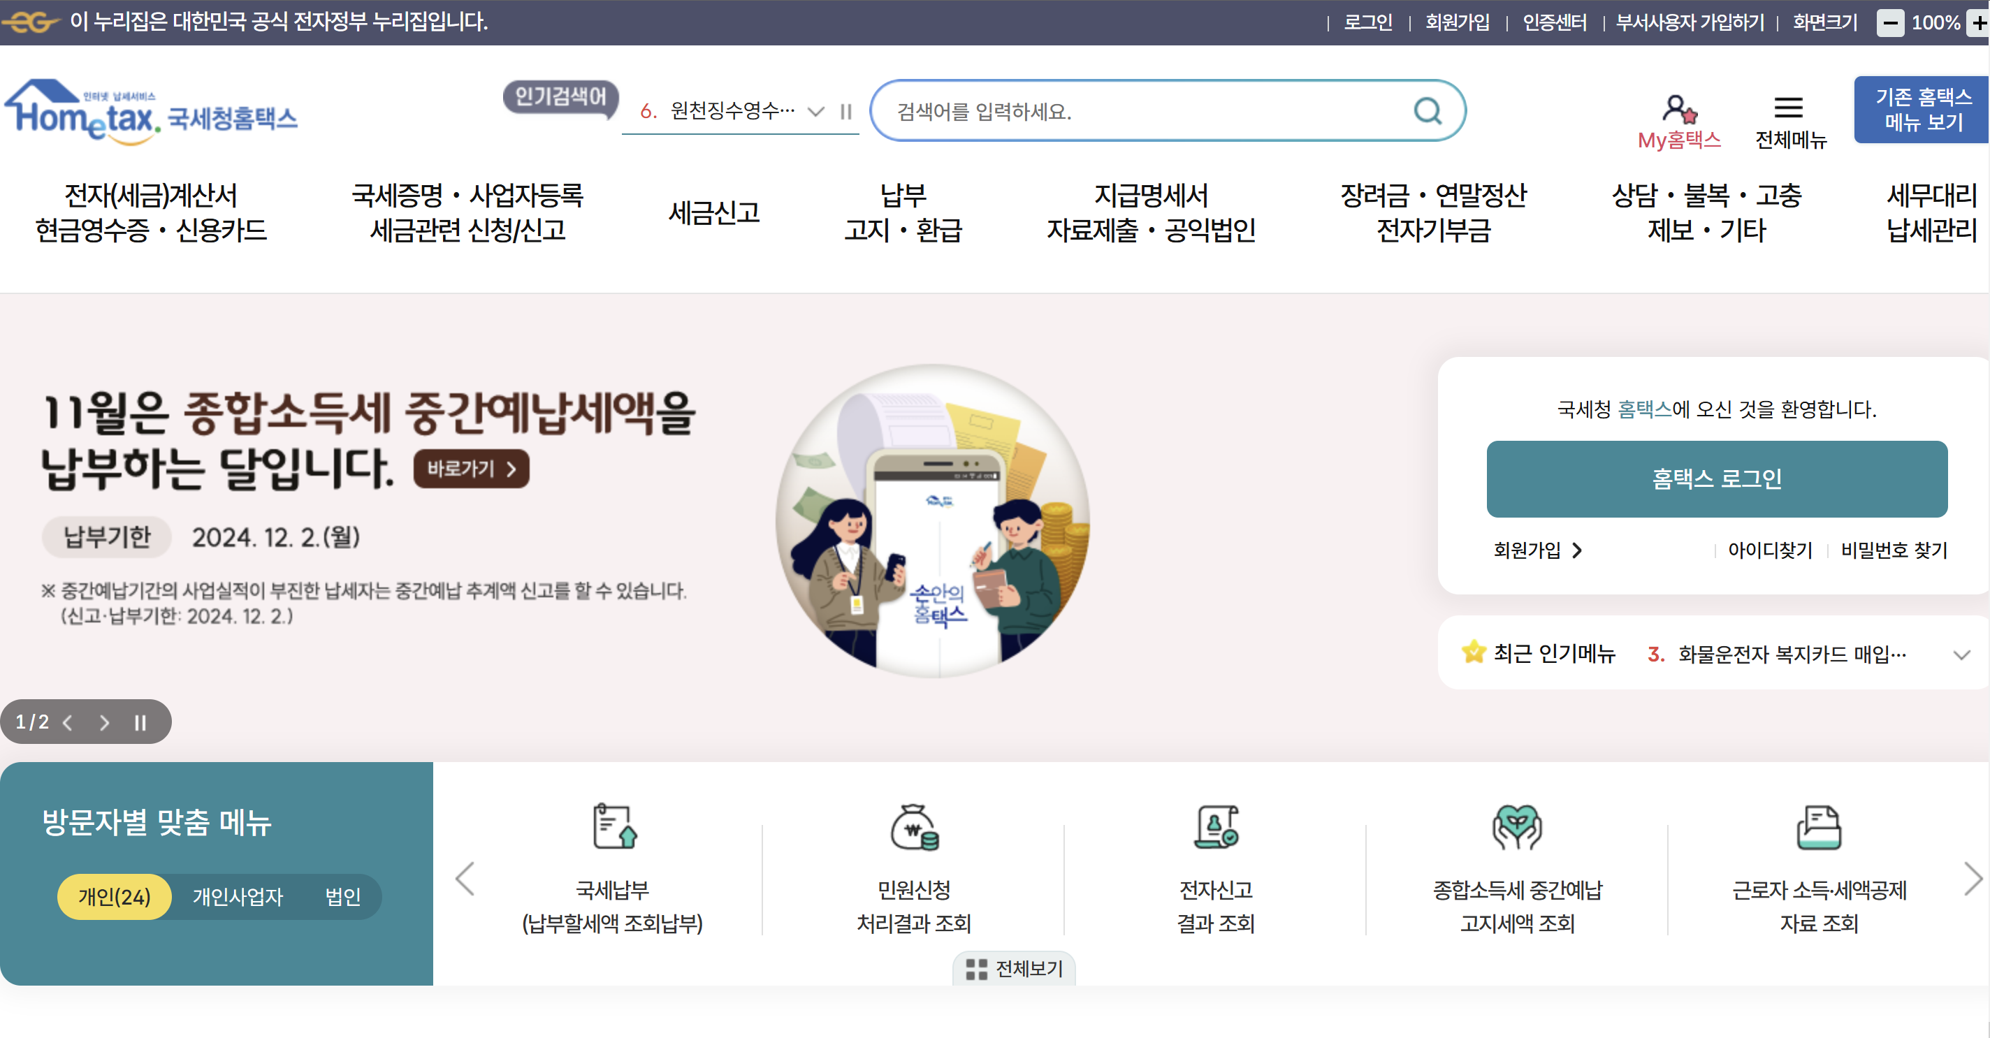
Task: Click the 종합소득세 중간예납 heart hands icon
Action: point(1516,826)
